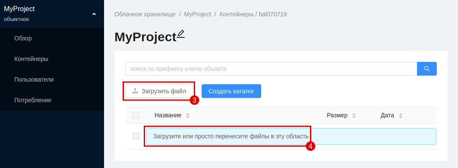The image size is (458, 168).
Task: Click the Загрузить файл button
Action: pos(159,91)
